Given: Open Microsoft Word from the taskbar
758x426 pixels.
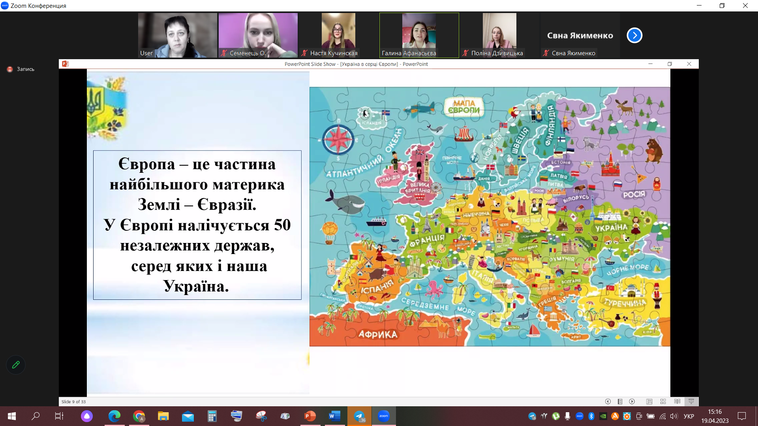Looking at the screenshot, I should point(334,416).
